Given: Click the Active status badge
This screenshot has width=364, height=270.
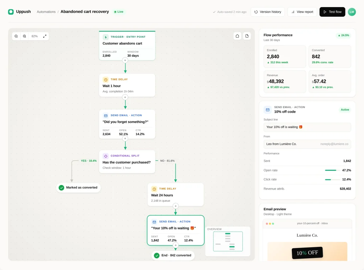Looking at the screenshot, I should [345, 110].
